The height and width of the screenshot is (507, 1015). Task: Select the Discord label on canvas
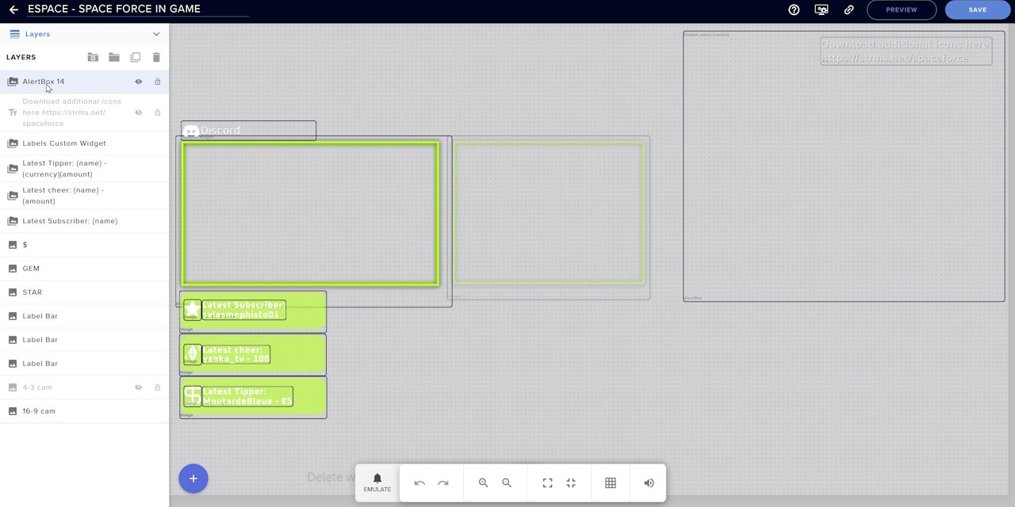pyautogui.click(x=248, y=131)
